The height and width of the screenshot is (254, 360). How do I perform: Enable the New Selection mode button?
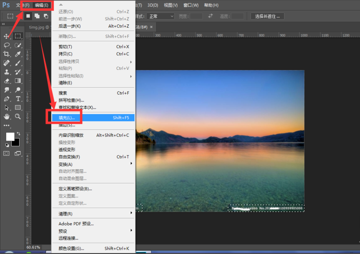coord(28,16)
